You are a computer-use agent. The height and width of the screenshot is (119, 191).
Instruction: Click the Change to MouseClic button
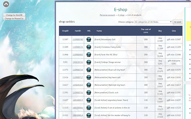click(x=14, y=18)
